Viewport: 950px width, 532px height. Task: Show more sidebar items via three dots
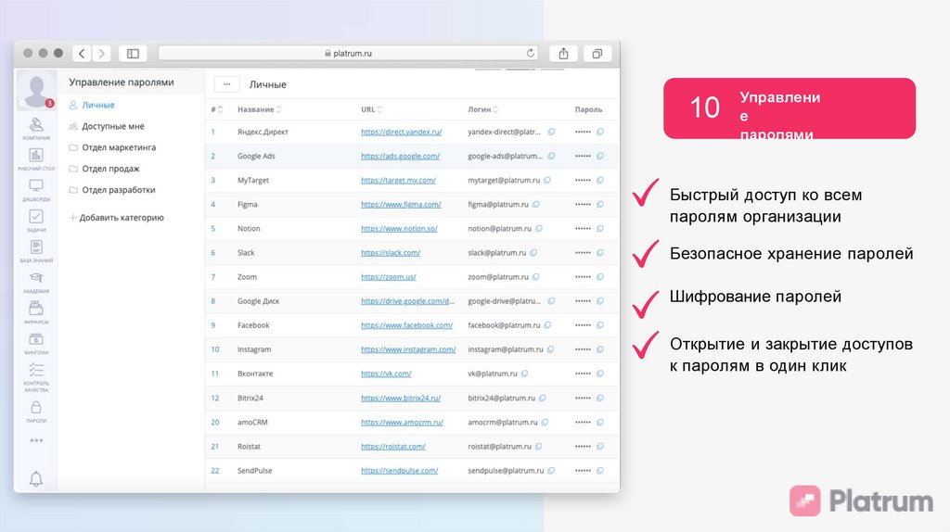click(36, 440)
